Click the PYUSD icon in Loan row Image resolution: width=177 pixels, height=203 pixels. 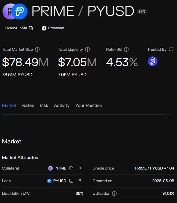[49, 181]
